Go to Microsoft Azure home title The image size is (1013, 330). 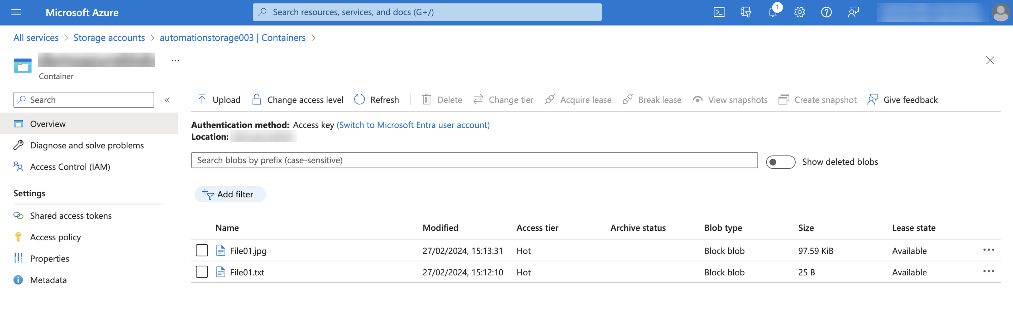(x=82, y=13)
